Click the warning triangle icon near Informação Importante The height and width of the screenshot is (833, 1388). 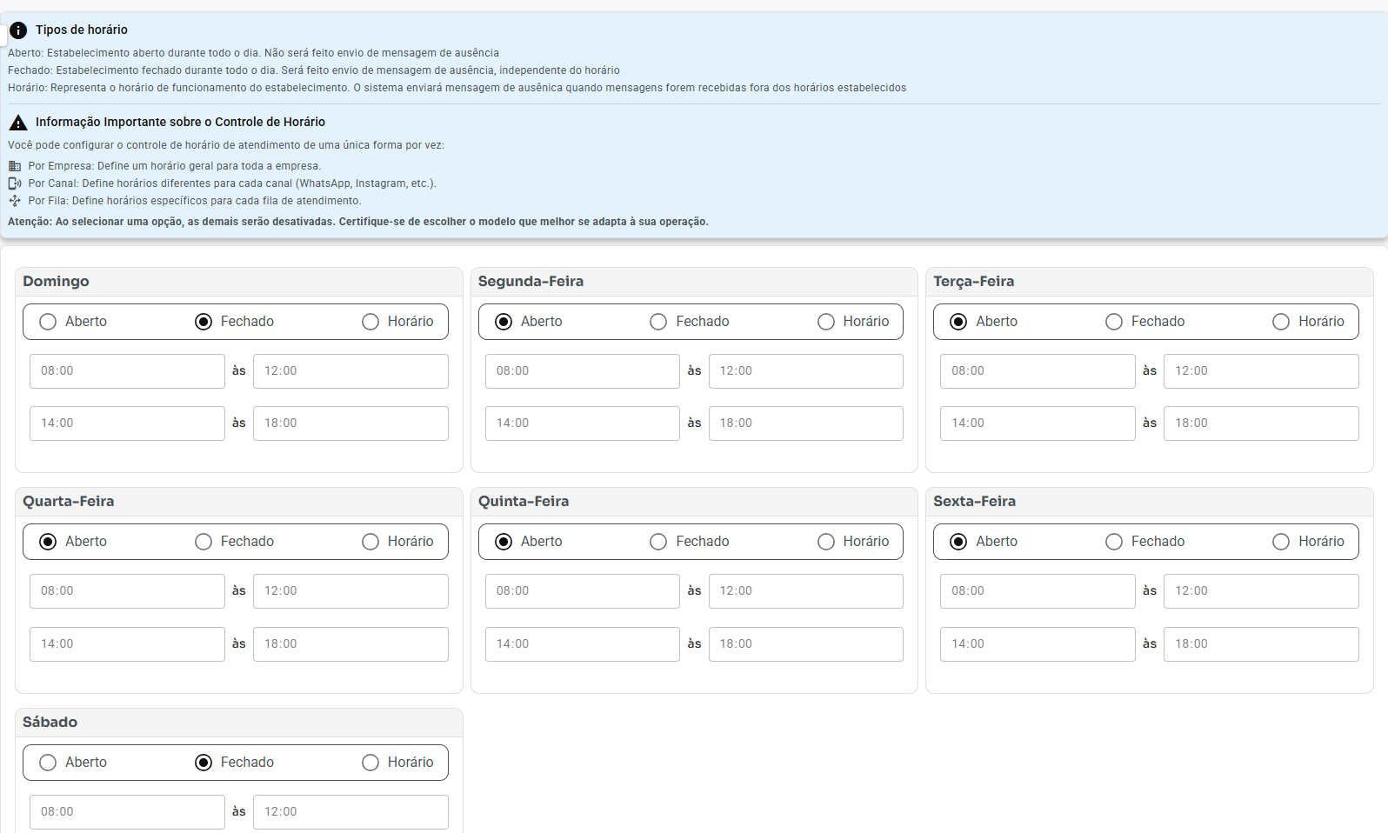(x=17, y=123)
